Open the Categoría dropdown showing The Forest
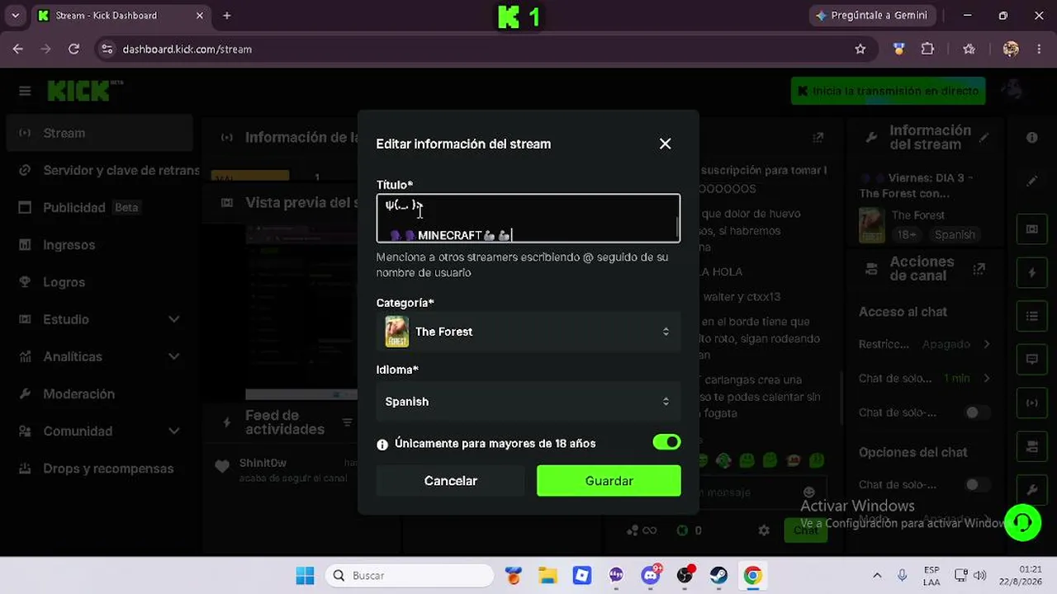Image resolution: width=1057 pixels, height=594 pixels. 528,332
